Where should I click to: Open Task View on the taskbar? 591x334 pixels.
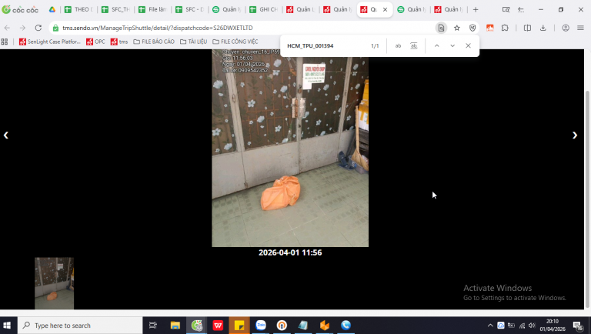click(x=152, y=325)
